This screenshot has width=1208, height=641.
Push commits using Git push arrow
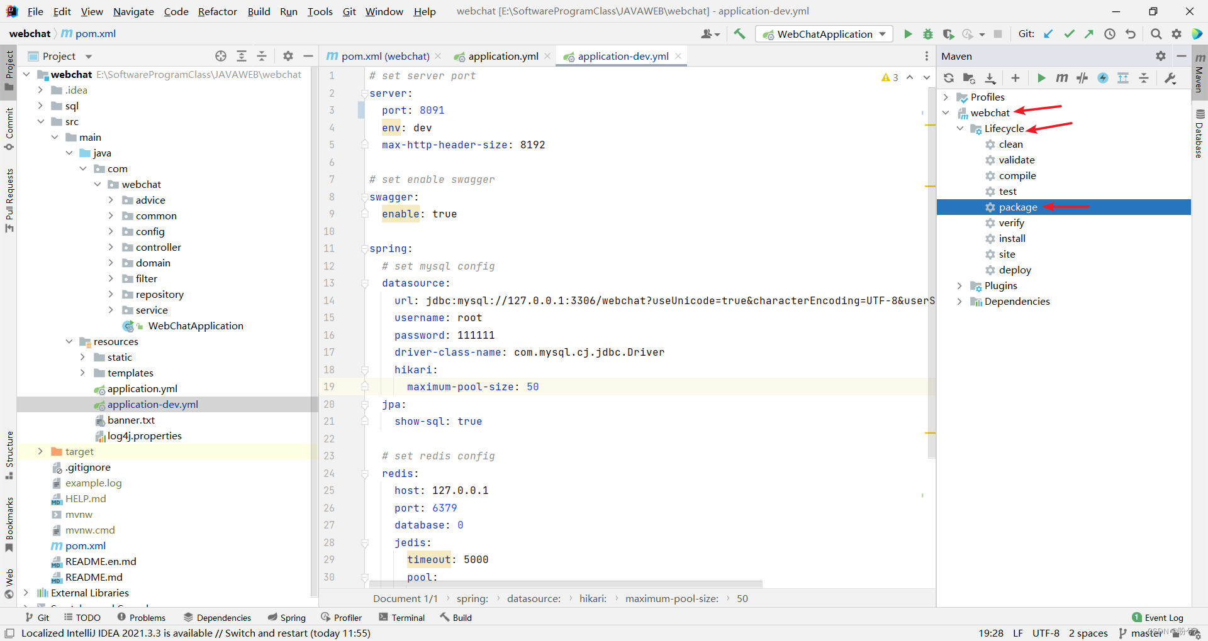1089,34
